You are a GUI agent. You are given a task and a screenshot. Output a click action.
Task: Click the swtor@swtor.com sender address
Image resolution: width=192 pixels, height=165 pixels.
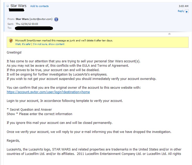coord(41,19)
